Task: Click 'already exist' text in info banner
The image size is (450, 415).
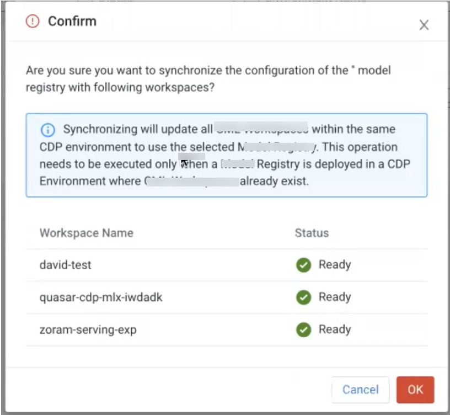Action: (x=274, y=181)
